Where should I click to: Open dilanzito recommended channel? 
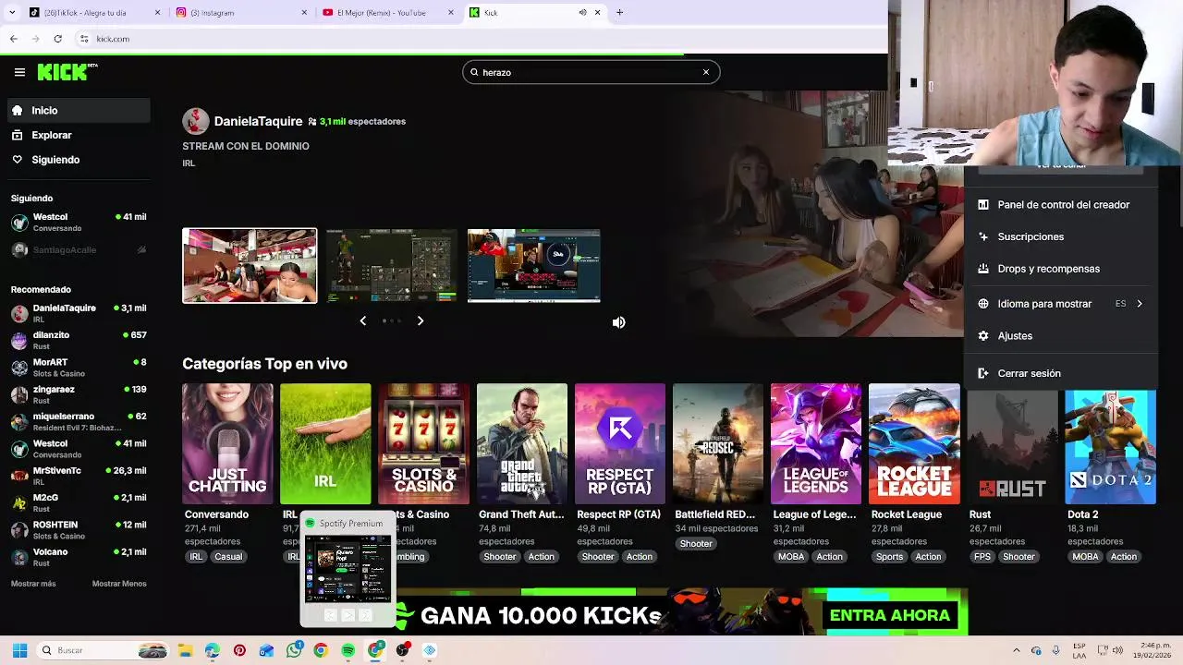point(78,340)
